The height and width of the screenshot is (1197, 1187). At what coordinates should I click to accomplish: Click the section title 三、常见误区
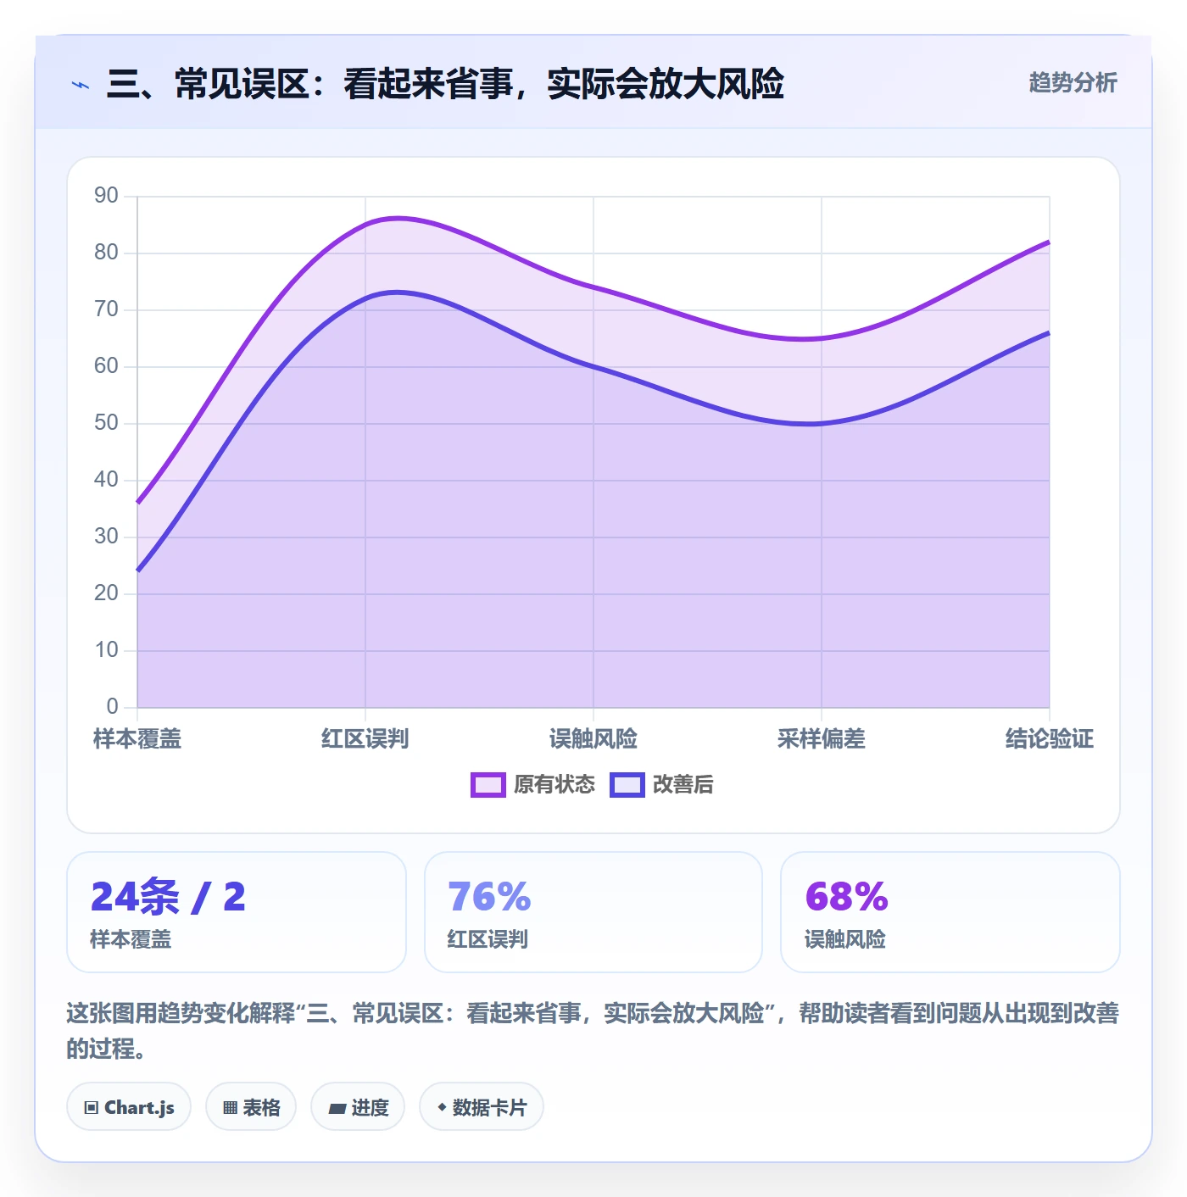[445, 84]
